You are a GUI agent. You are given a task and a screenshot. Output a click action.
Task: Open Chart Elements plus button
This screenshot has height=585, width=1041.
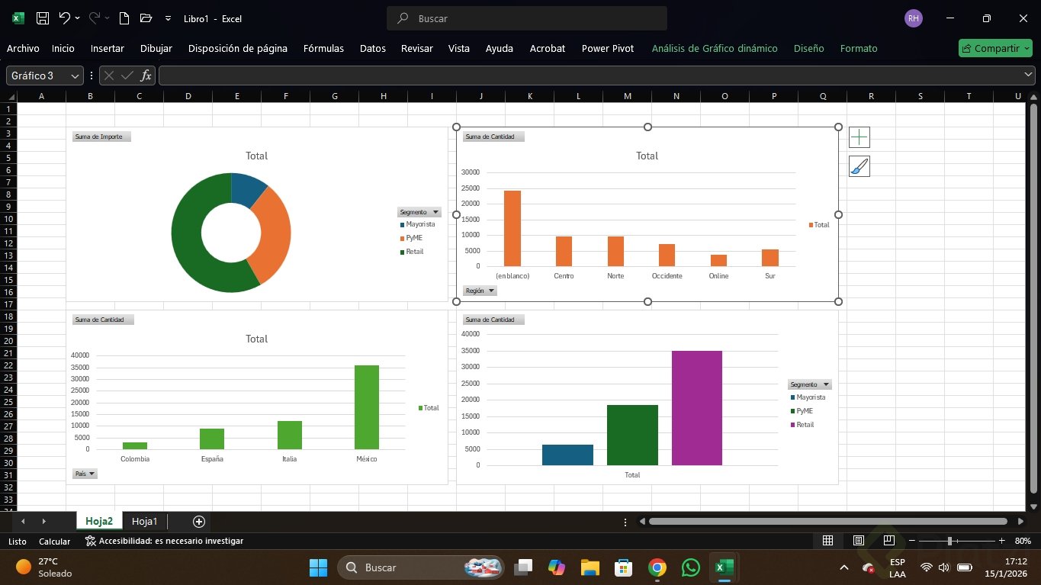(x=859, y=137)
